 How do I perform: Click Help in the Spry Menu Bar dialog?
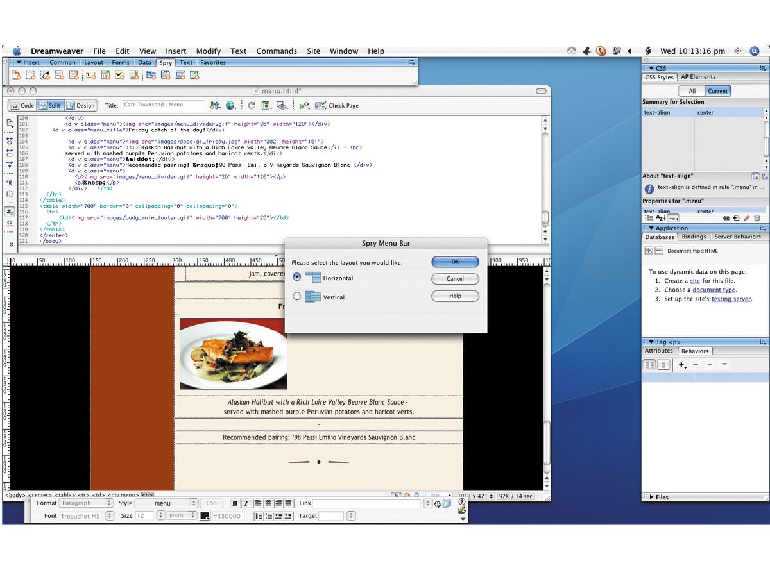tap(455, 296)
